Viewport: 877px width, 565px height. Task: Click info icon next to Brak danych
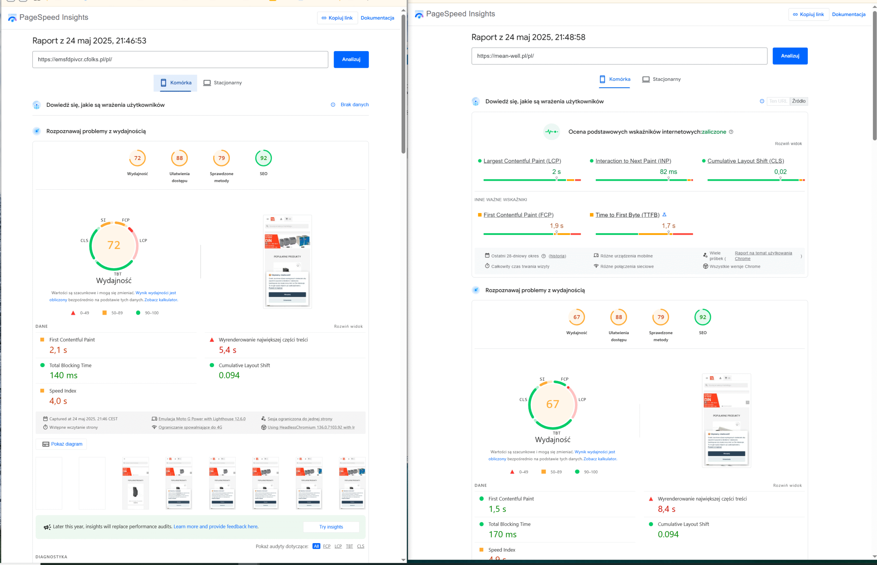pyautogui.click(x=333, y=104)
